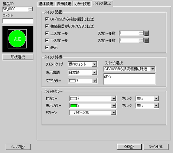
Task: Click the 部品ID spinner arrows
Action: [30, 9]
